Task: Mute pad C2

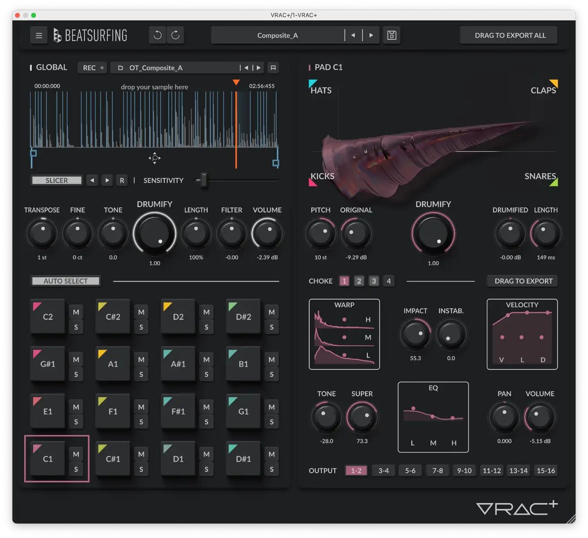Action: coord(76,312)
